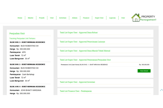Viewport: 163px width, 108px height.
Task: Expand Approval Dana Keluar task list
Action: click(79, 33)
